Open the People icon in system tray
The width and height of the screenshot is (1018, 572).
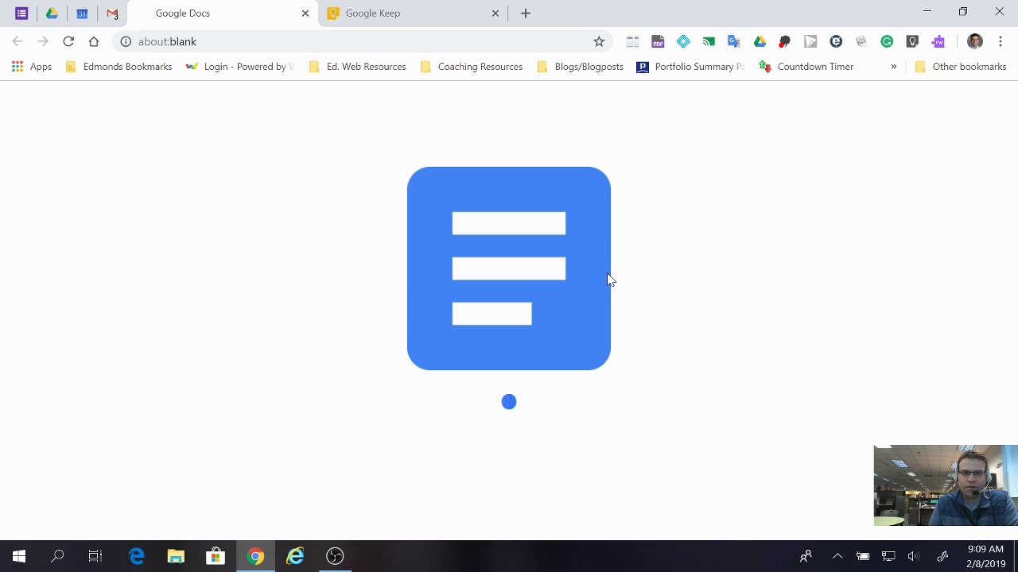pos(806,556)
